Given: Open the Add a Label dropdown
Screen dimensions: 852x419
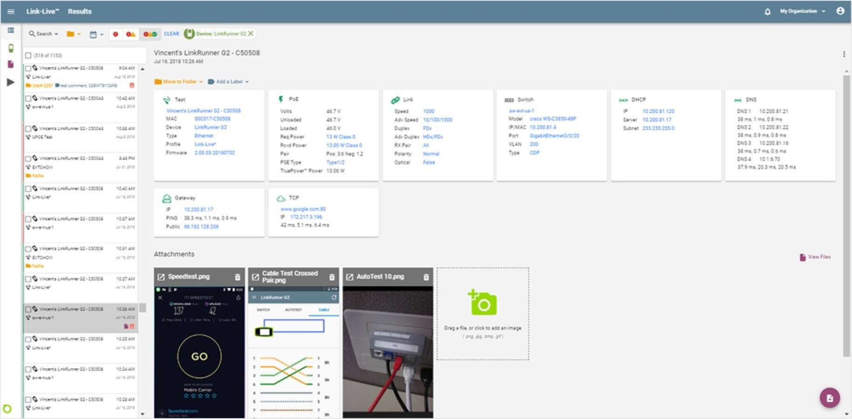Looking at the screenshot, I should pyautogui.click(x=228, y=81).
